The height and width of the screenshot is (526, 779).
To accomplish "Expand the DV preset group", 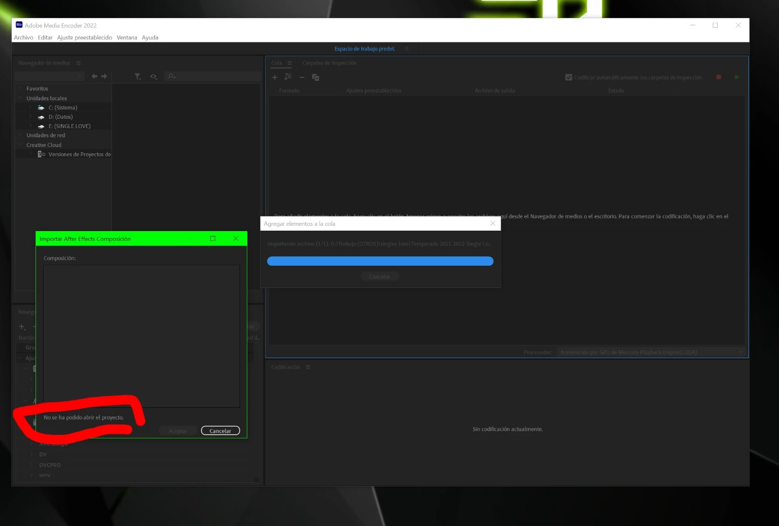I will click(31, 454).
